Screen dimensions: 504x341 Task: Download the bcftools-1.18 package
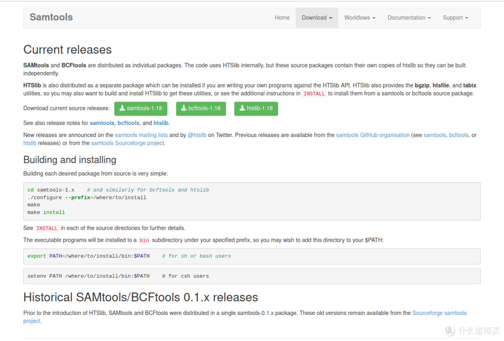pyautogui.click(x=201, y=109)
